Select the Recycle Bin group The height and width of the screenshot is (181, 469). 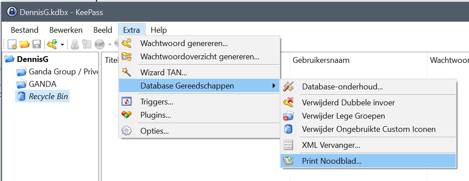coord(48,96)
